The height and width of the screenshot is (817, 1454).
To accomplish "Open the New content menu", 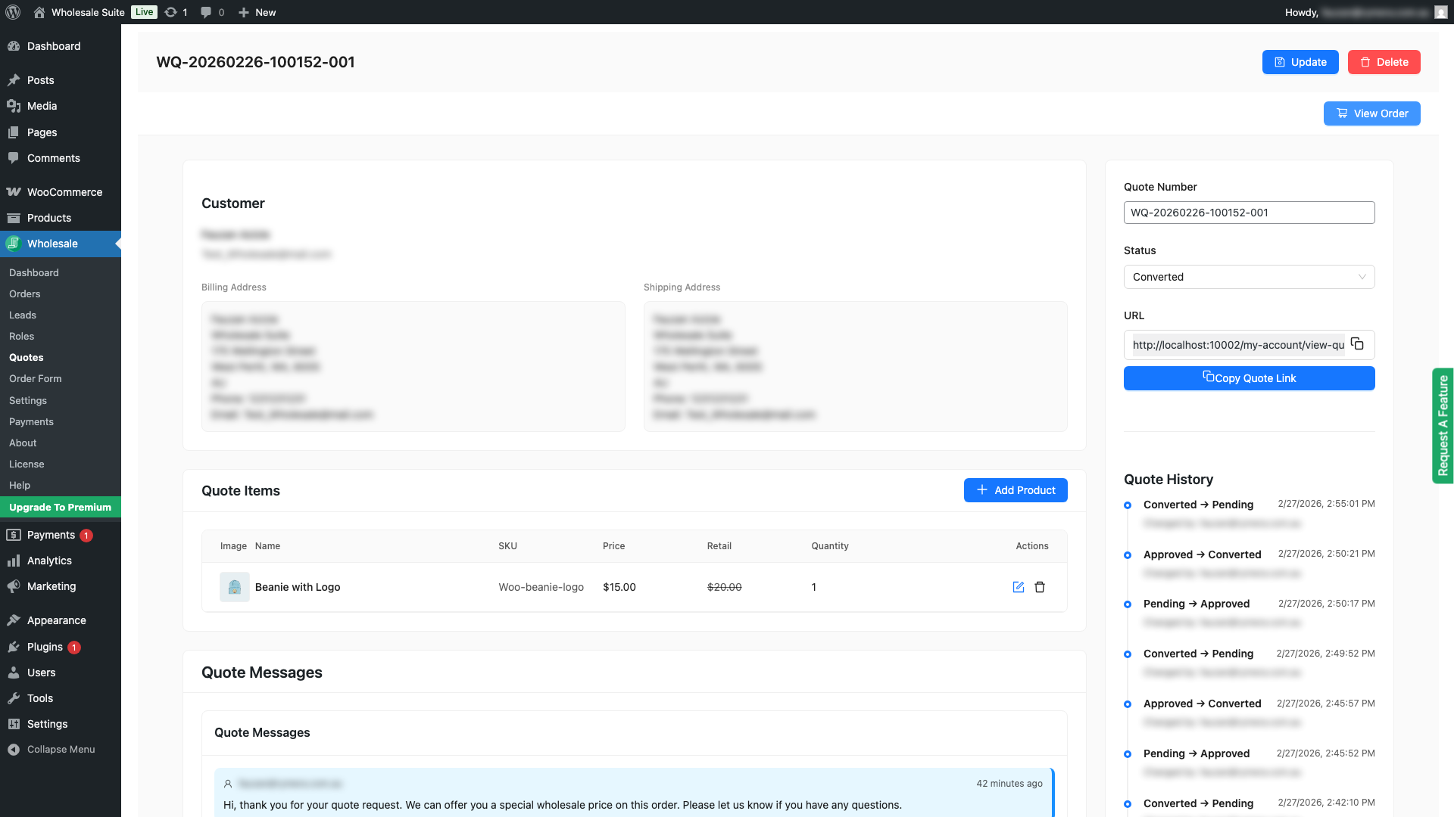I will [257, 12].
